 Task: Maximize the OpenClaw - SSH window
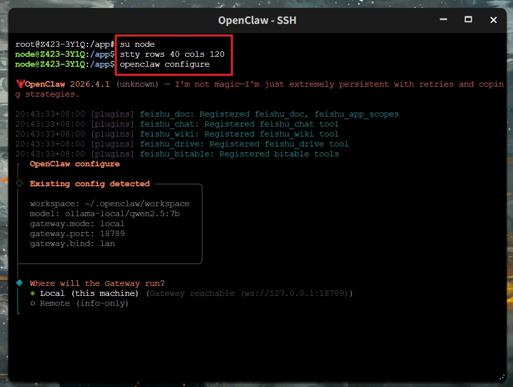tap(468, 19)
